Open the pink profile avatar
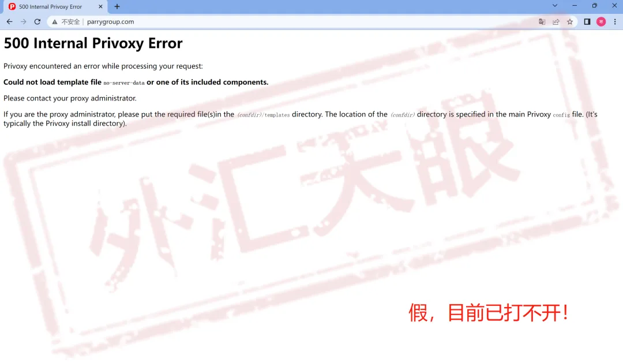Screen dimensions: 623x363 (601, 22)
